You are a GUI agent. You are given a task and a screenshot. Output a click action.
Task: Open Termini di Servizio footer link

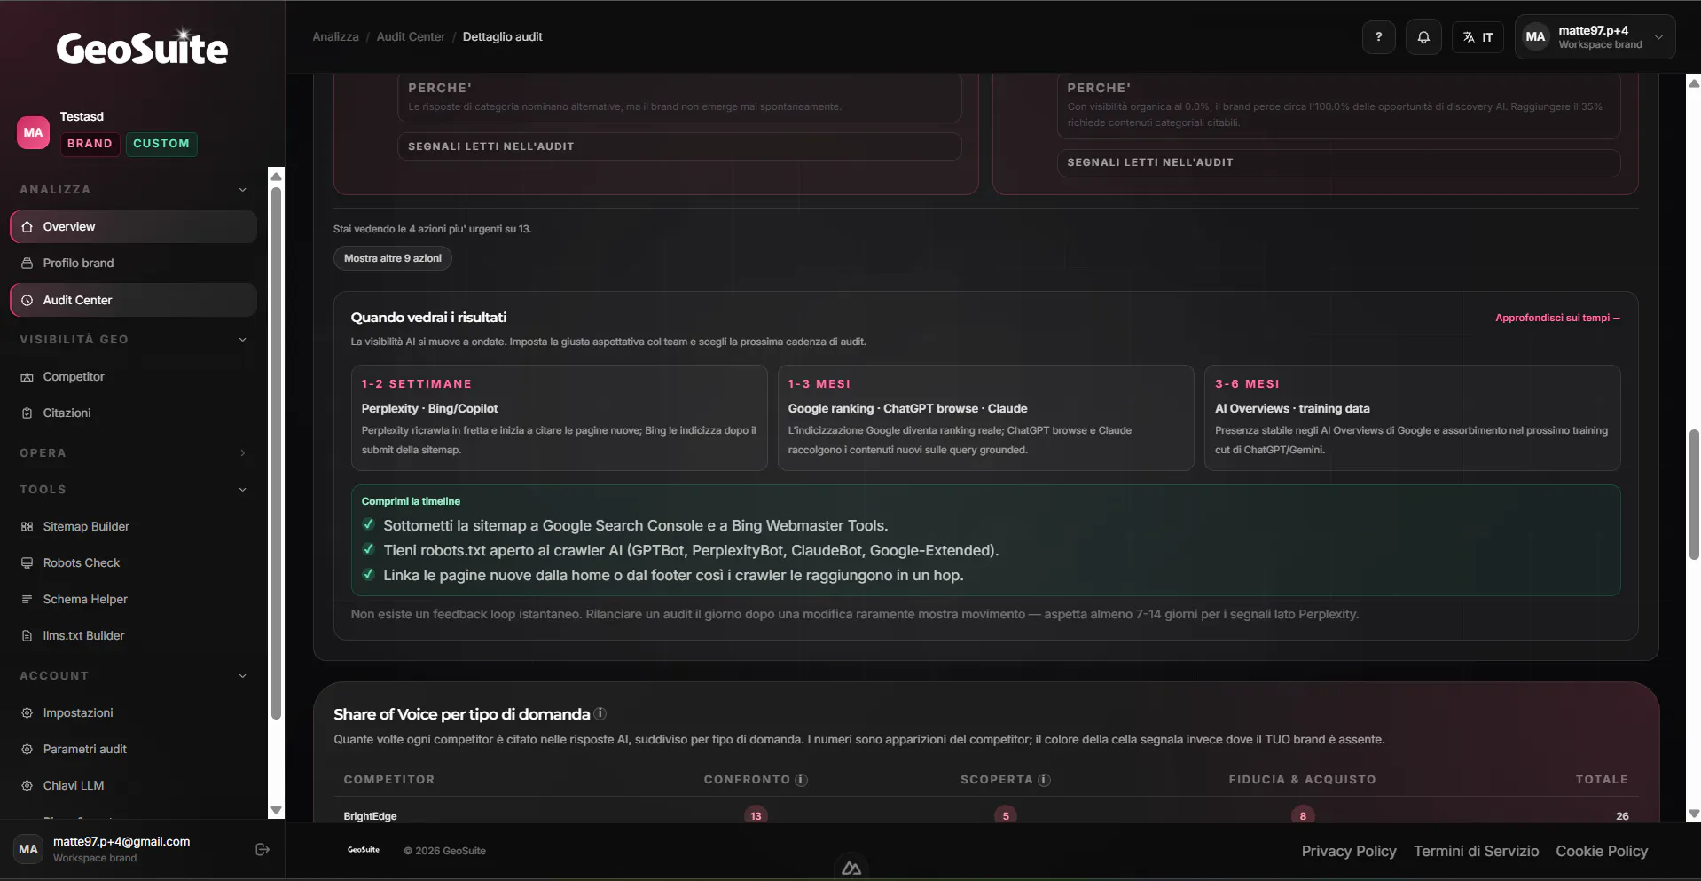point(1476,851)
